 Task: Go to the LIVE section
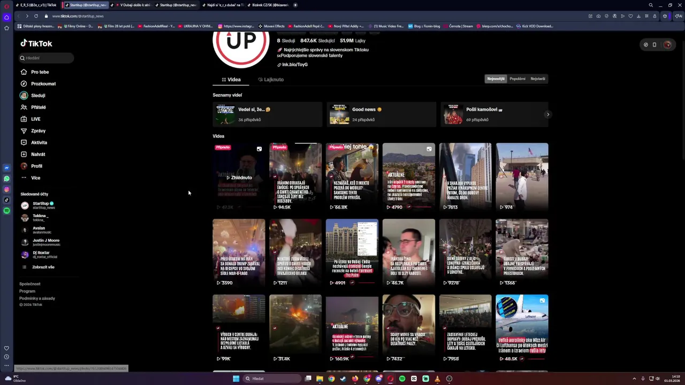(x=31, y=119)
